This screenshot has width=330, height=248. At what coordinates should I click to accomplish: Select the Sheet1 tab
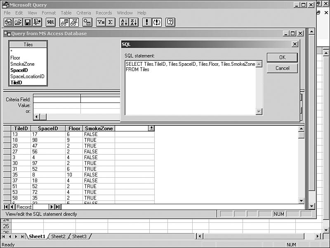[x=37, y=236]
